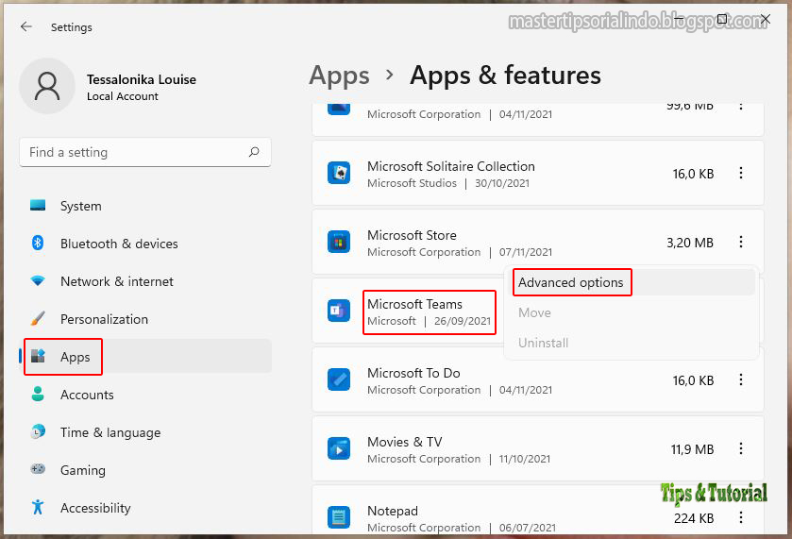Click the 11,9 MB size value
The height and width of the screenshot is (539, 792).
coord(692,449)
